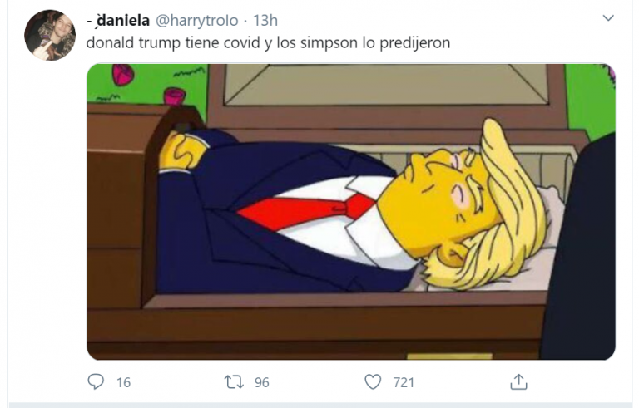
Task: Click the 96 retweets count
Action: 261,382
